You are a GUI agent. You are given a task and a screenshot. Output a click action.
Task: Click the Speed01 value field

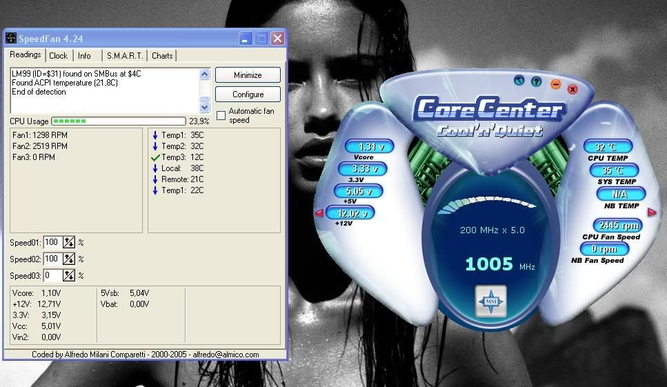tap(52, 242)
